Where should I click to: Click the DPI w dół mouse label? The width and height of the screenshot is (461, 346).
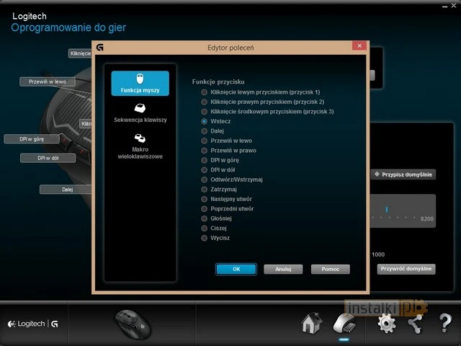[48, 158]
